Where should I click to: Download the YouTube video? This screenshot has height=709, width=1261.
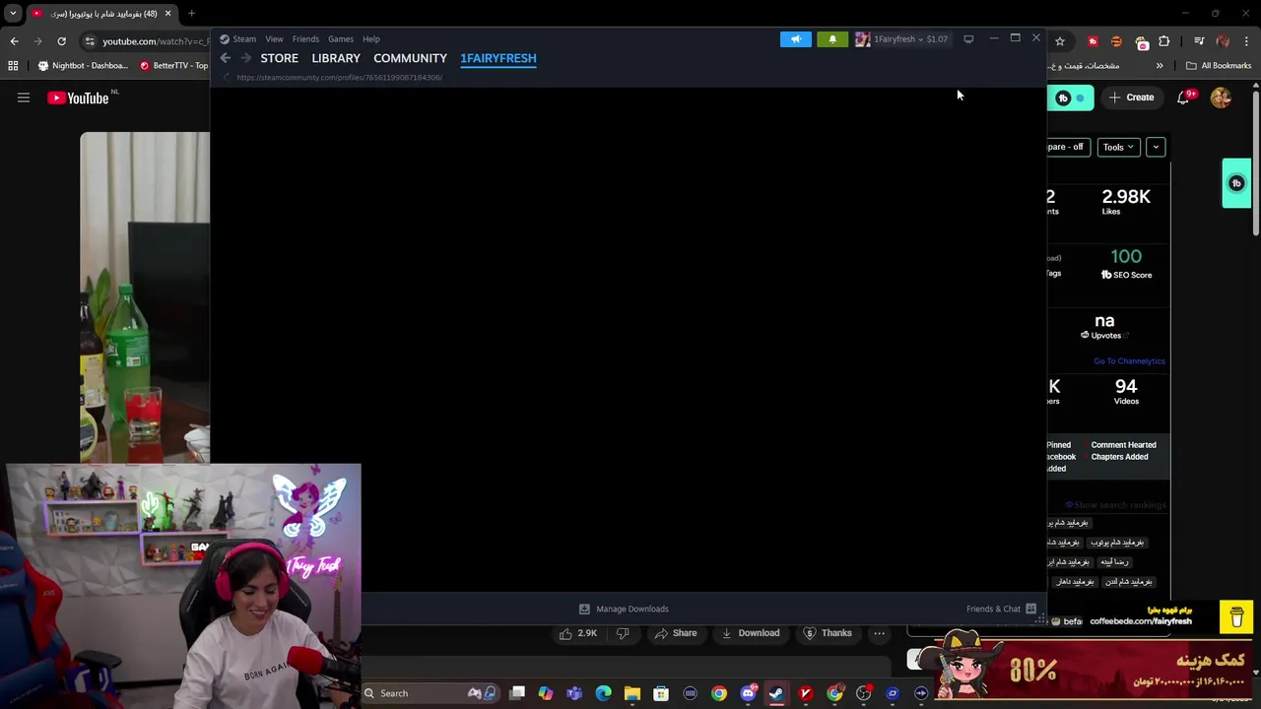click(751, 633)
